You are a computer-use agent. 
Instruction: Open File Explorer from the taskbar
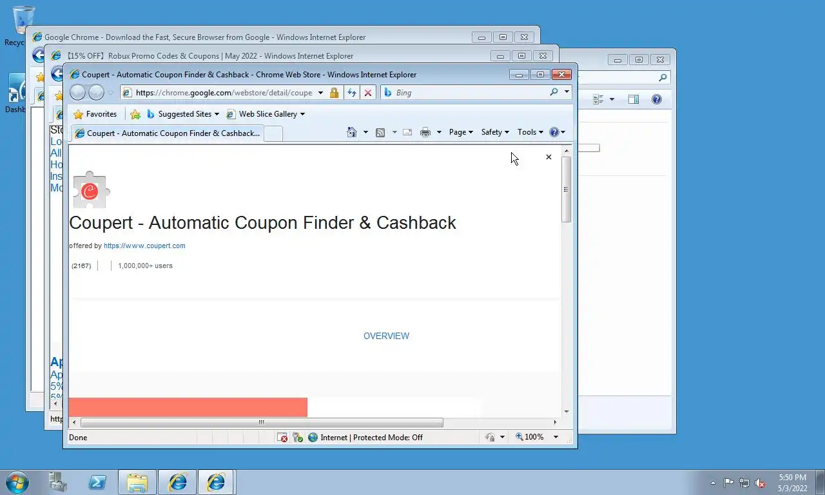[x=137, y=482]
